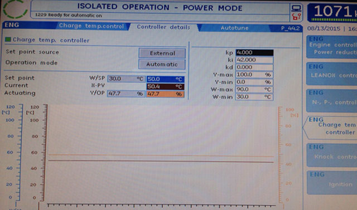Click the green square controller indicator
357x210 pixels.
click(8, 40)
